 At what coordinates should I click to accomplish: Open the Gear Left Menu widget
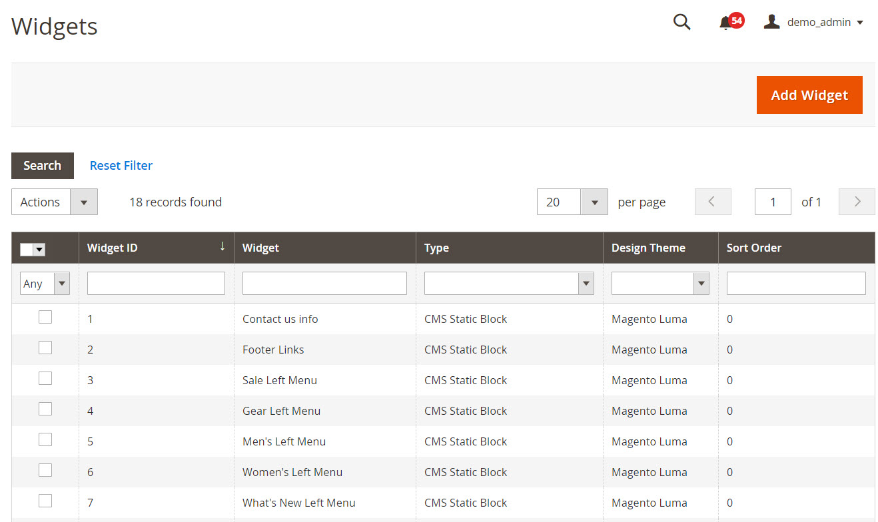[x=282, y=411]
